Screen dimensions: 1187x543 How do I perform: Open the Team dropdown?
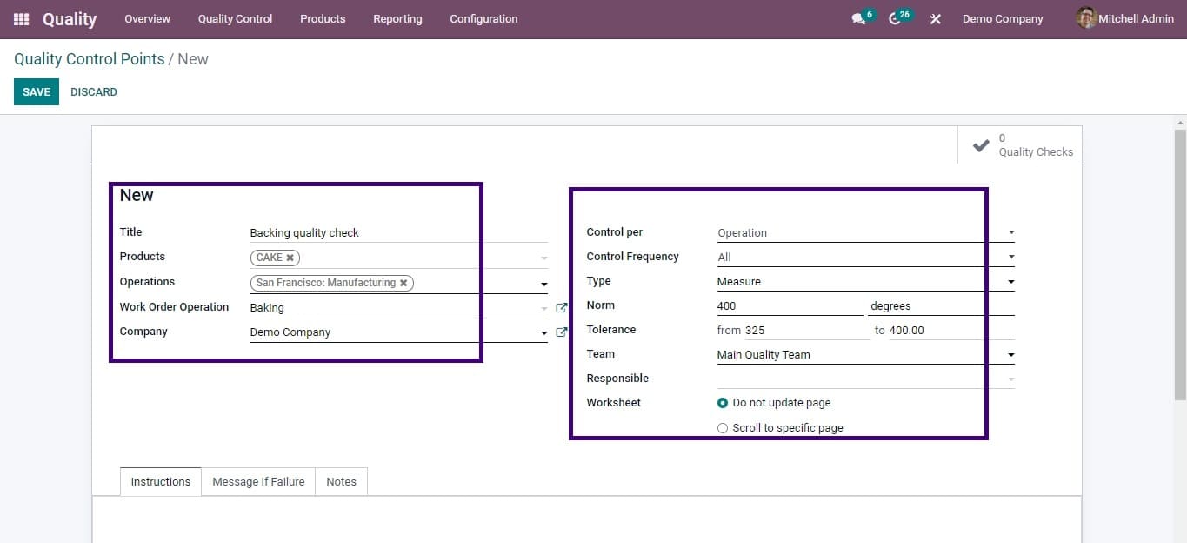pyautogui.click(x=865, y=354)
